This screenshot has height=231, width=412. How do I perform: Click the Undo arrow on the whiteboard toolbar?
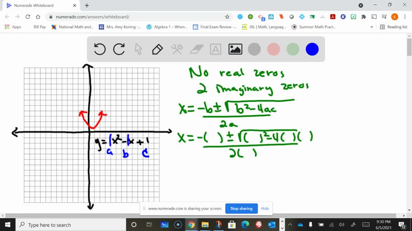tap(99, 49)
